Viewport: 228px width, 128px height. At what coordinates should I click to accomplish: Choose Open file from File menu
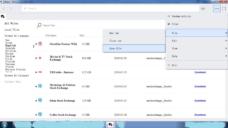tap(134, 48)
